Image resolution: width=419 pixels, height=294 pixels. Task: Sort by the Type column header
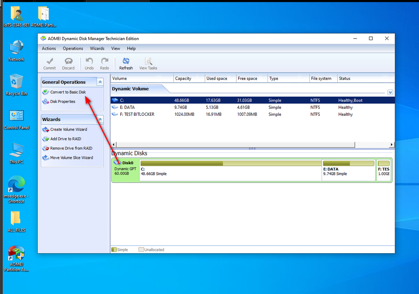click(289, 78)
